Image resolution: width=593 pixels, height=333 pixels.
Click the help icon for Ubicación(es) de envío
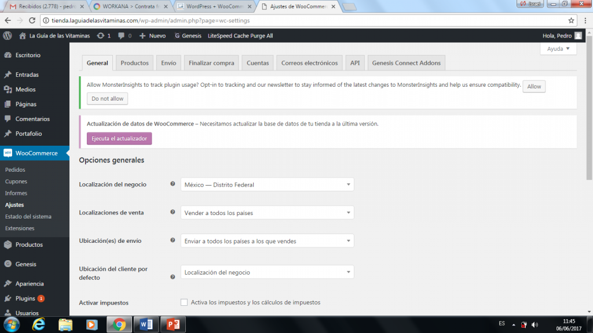pyautogui.click(x=173, y=240)
